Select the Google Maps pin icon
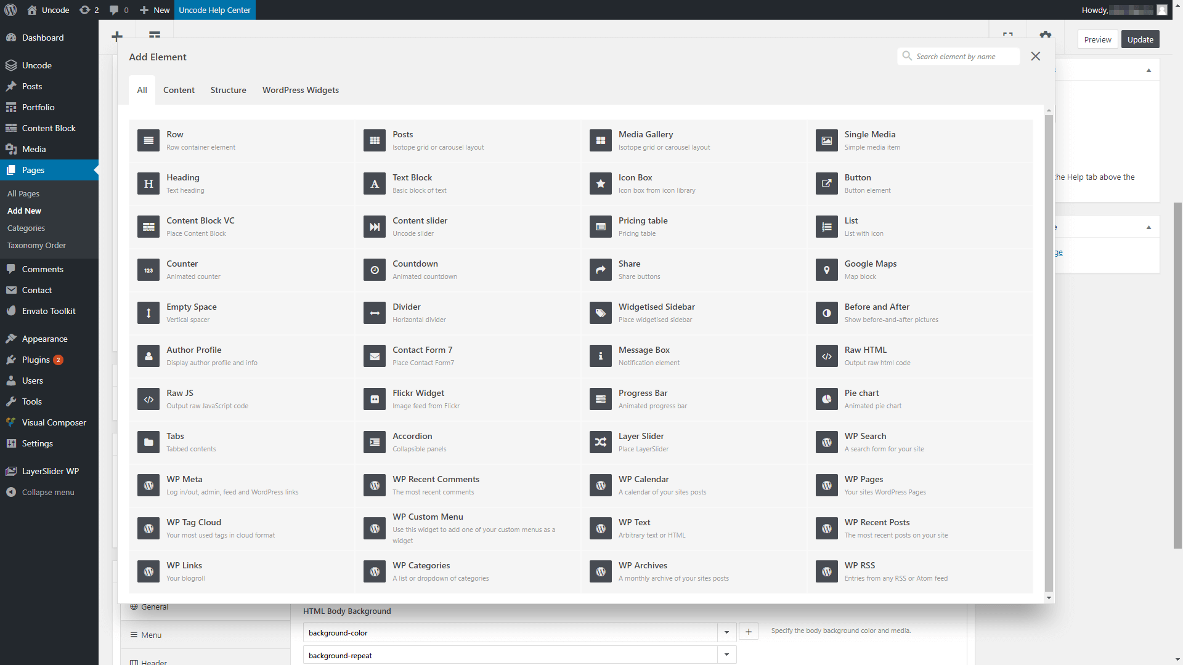Image resolution: width=1183 pixels, height=665 pixels. (x=827, y=270)
